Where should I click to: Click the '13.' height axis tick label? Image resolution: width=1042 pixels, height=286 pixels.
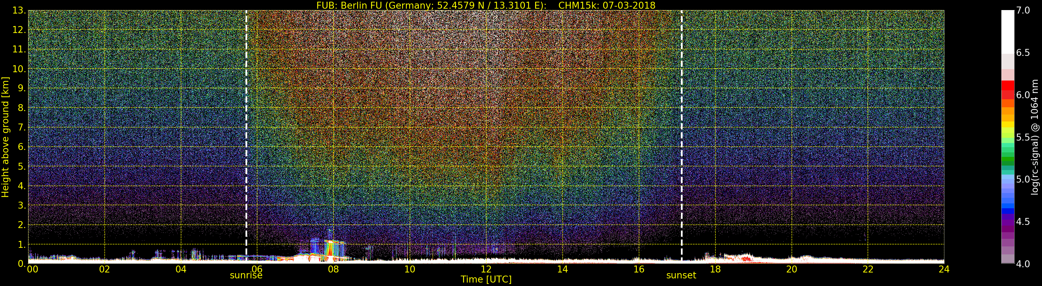(19, 10)
